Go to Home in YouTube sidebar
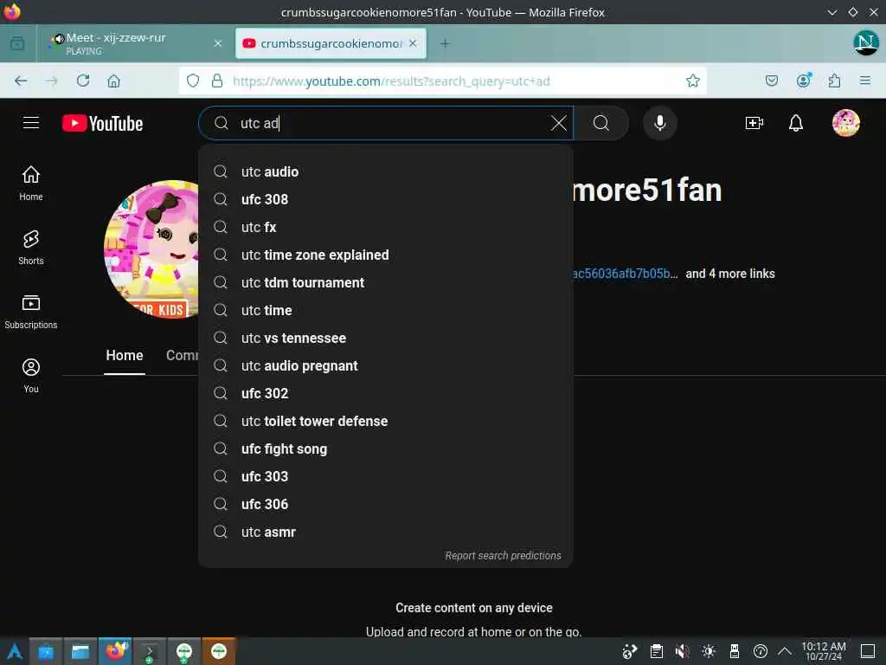886x665 pixels. 31,184
